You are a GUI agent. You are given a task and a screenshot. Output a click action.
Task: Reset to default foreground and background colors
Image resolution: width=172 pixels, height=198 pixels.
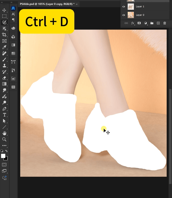click(x=2, y=151)
